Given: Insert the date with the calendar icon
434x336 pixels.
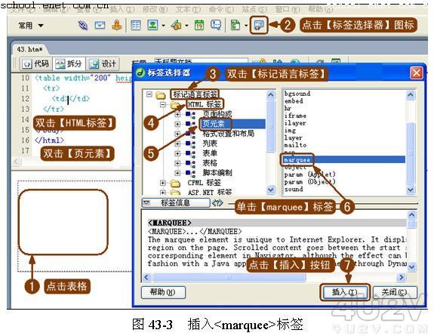Looking at the screenshot, I should [x=199, y=25].
